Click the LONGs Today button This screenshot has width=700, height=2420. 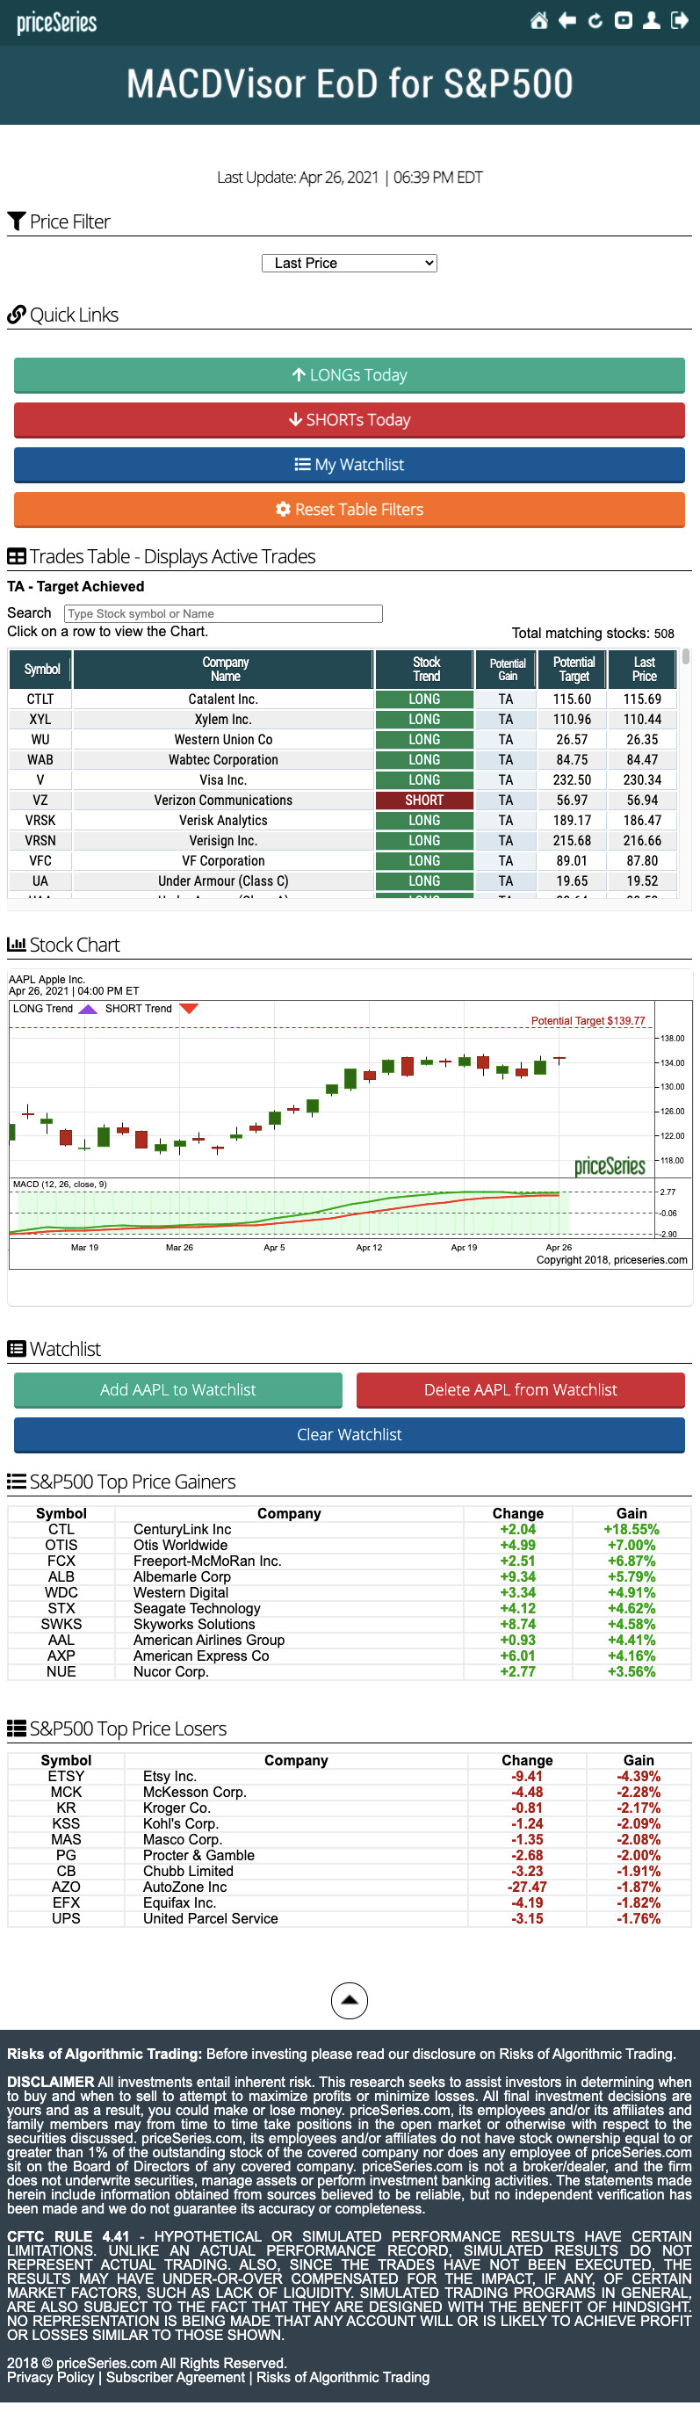(x=350, y=375)
